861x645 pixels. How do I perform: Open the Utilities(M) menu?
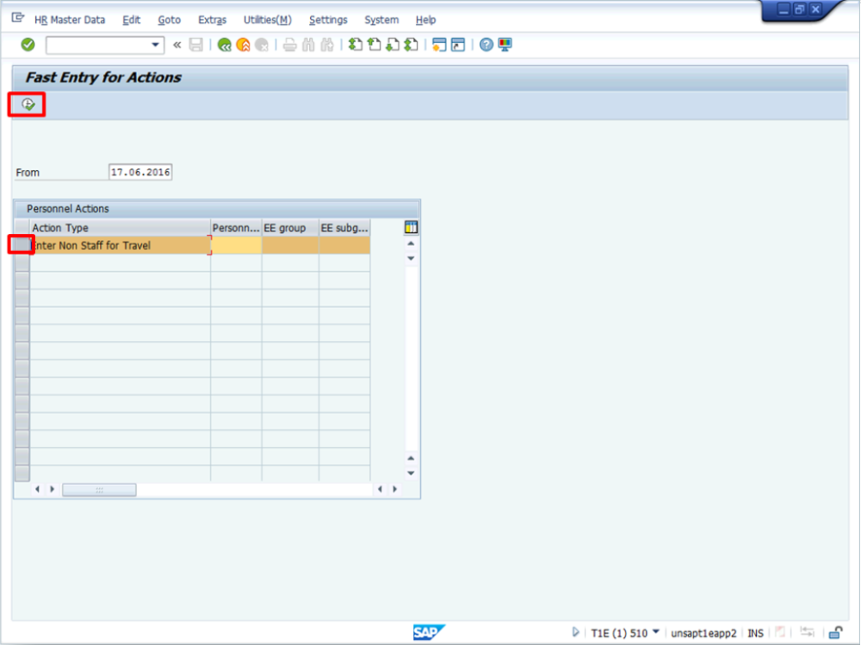(267, 20)
